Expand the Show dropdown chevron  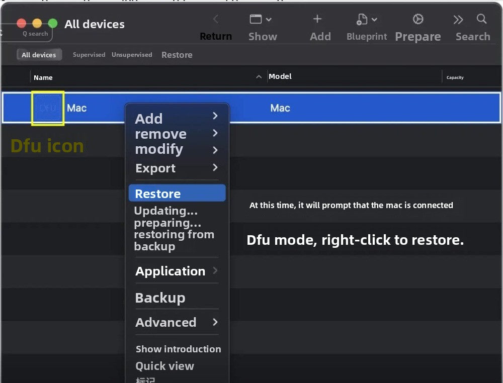269,20
